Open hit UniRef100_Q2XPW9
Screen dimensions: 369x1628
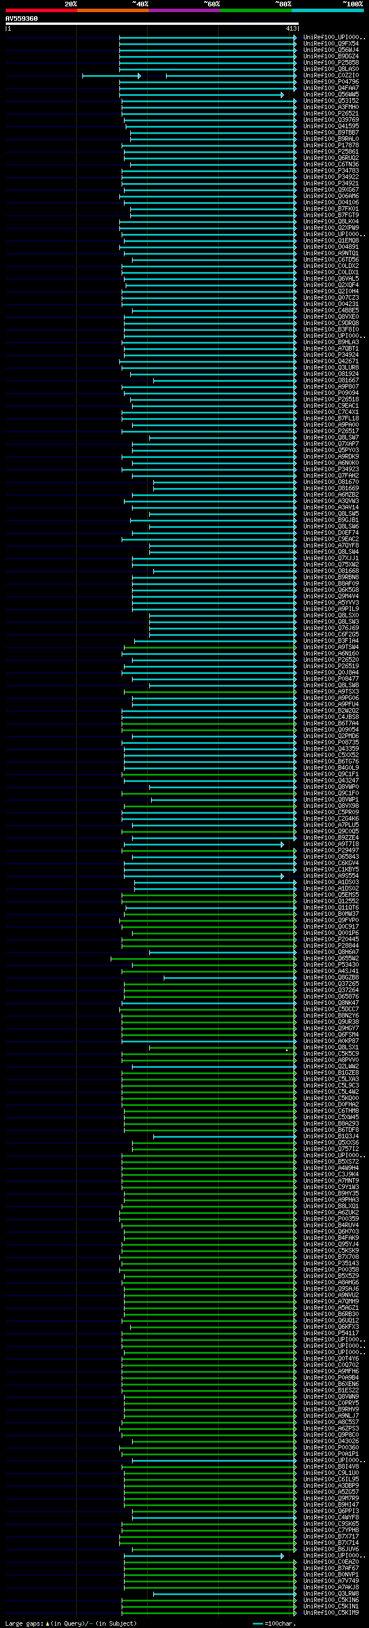coord(331,228)
